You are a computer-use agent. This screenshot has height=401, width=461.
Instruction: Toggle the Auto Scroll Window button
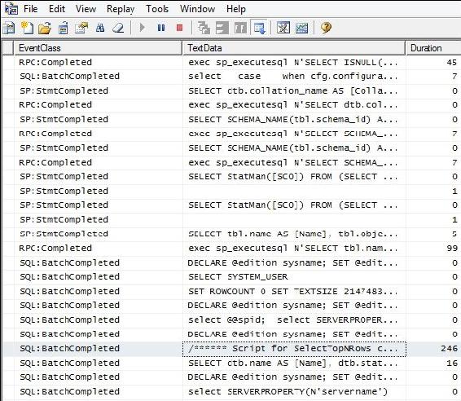259,29
